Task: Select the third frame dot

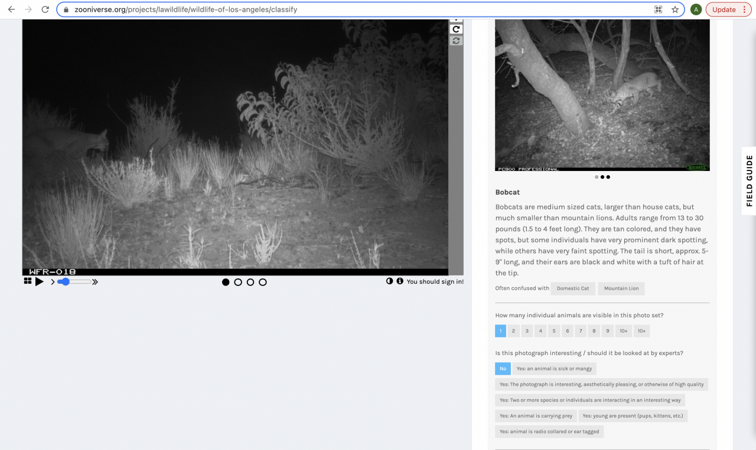Action: pos(250,282)
